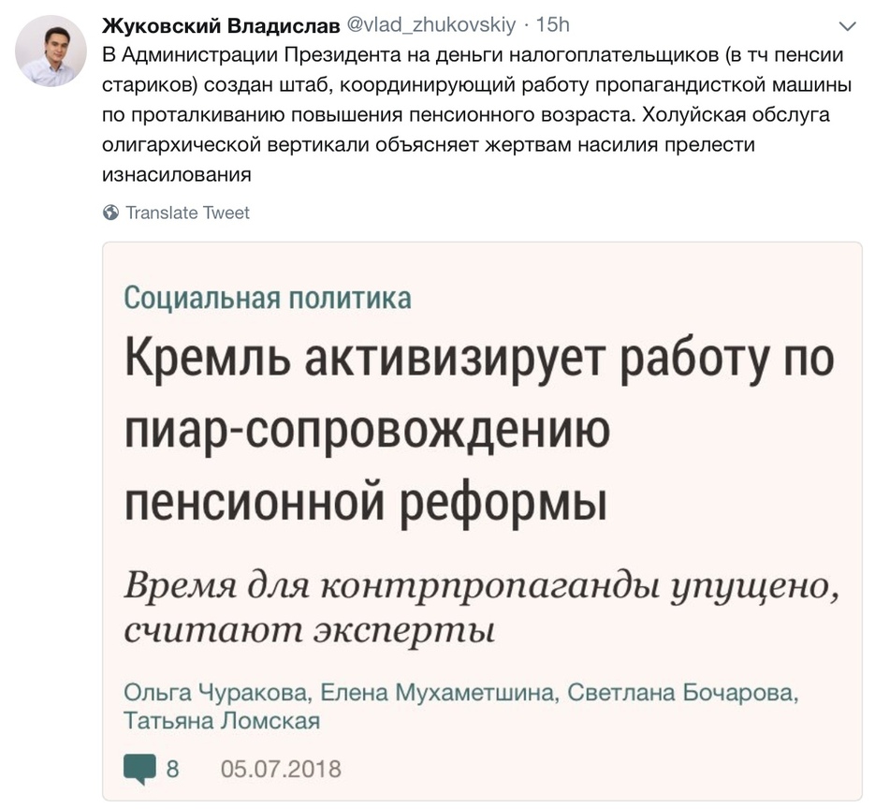The image size is (875, 809).
Task: Open author Светлана Бочарова
Action: [x=682, y=694]
